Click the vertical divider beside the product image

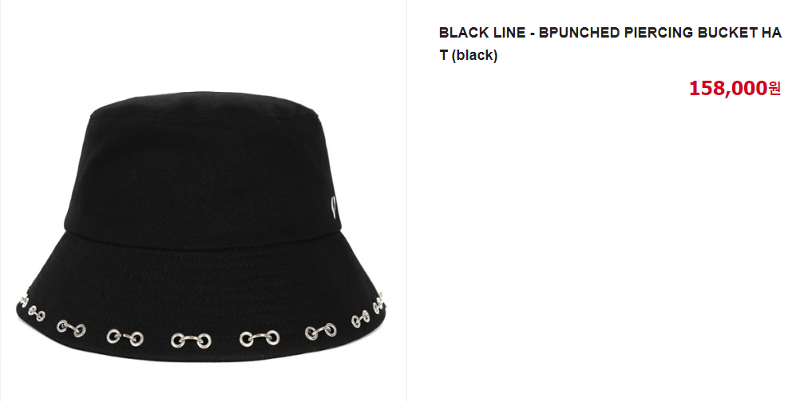click(406, 201)
